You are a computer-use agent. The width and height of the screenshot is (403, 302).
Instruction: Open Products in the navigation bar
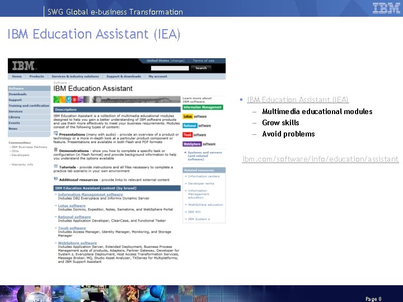click(x=36, y=76)
